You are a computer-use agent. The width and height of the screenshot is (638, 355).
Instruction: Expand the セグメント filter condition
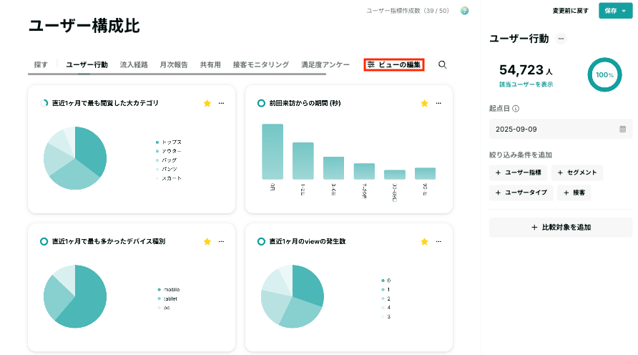click(x=577, y=172)
